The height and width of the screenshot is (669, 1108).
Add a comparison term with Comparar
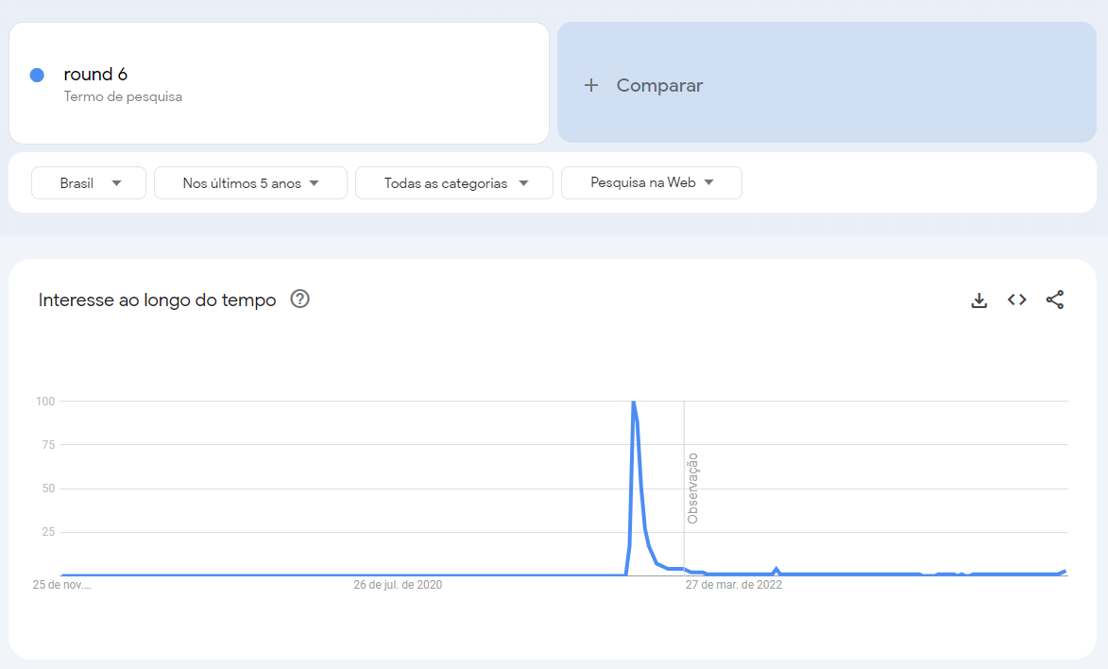point(827,83)
